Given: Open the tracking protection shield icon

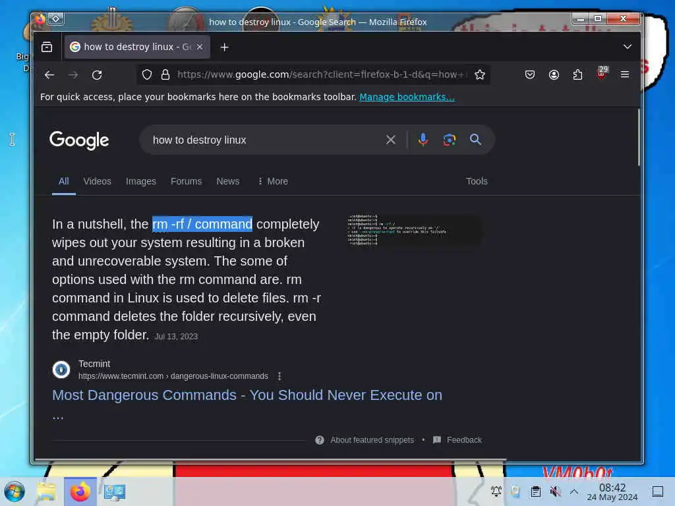Looking at the screenshot, I should [x=147, y=75].
